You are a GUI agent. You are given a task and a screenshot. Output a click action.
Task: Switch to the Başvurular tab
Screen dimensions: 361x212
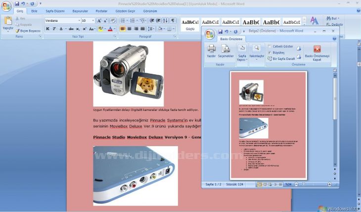(80, 11)
